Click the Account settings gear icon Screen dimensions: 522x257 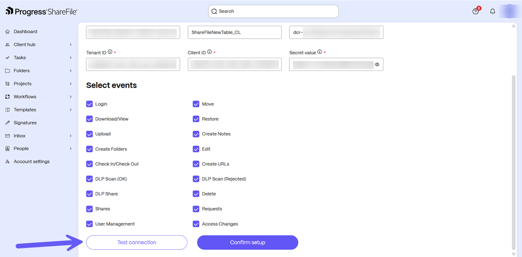click(x=8, y=162)
